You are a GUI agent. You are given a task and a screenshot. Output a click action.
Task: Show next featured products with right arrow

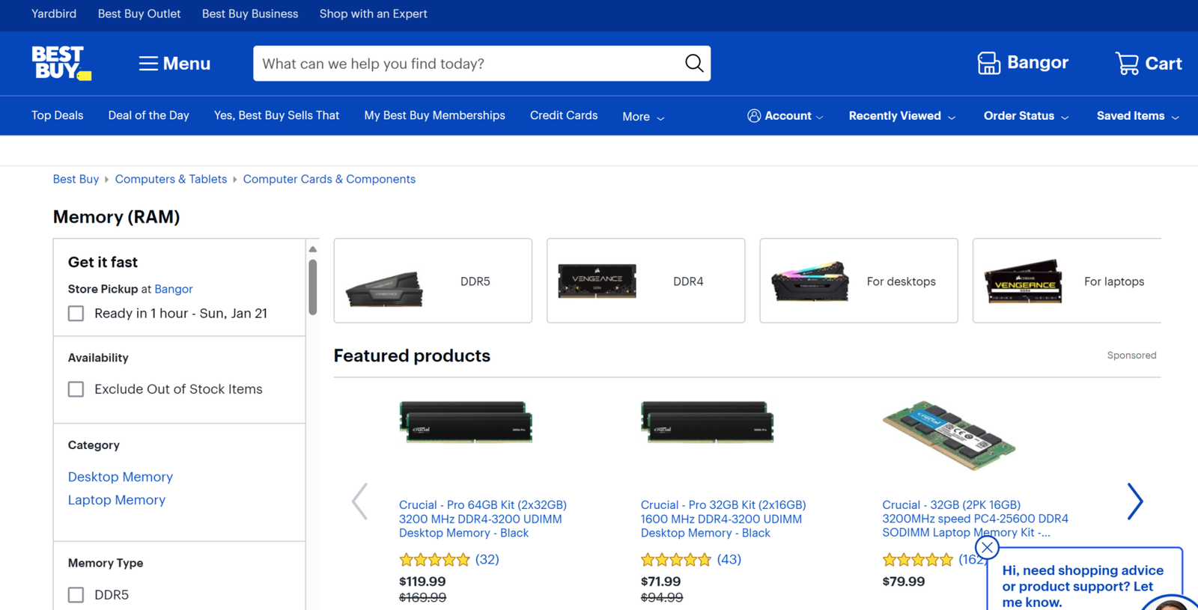click(1134, 501)
